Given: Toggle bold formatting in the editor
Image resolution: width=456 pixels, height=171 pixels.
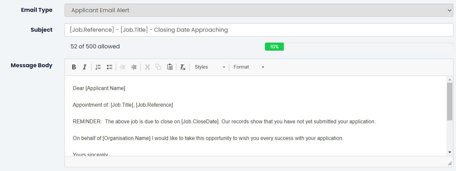Looking at the screenshot, I should tap(74, 67).
